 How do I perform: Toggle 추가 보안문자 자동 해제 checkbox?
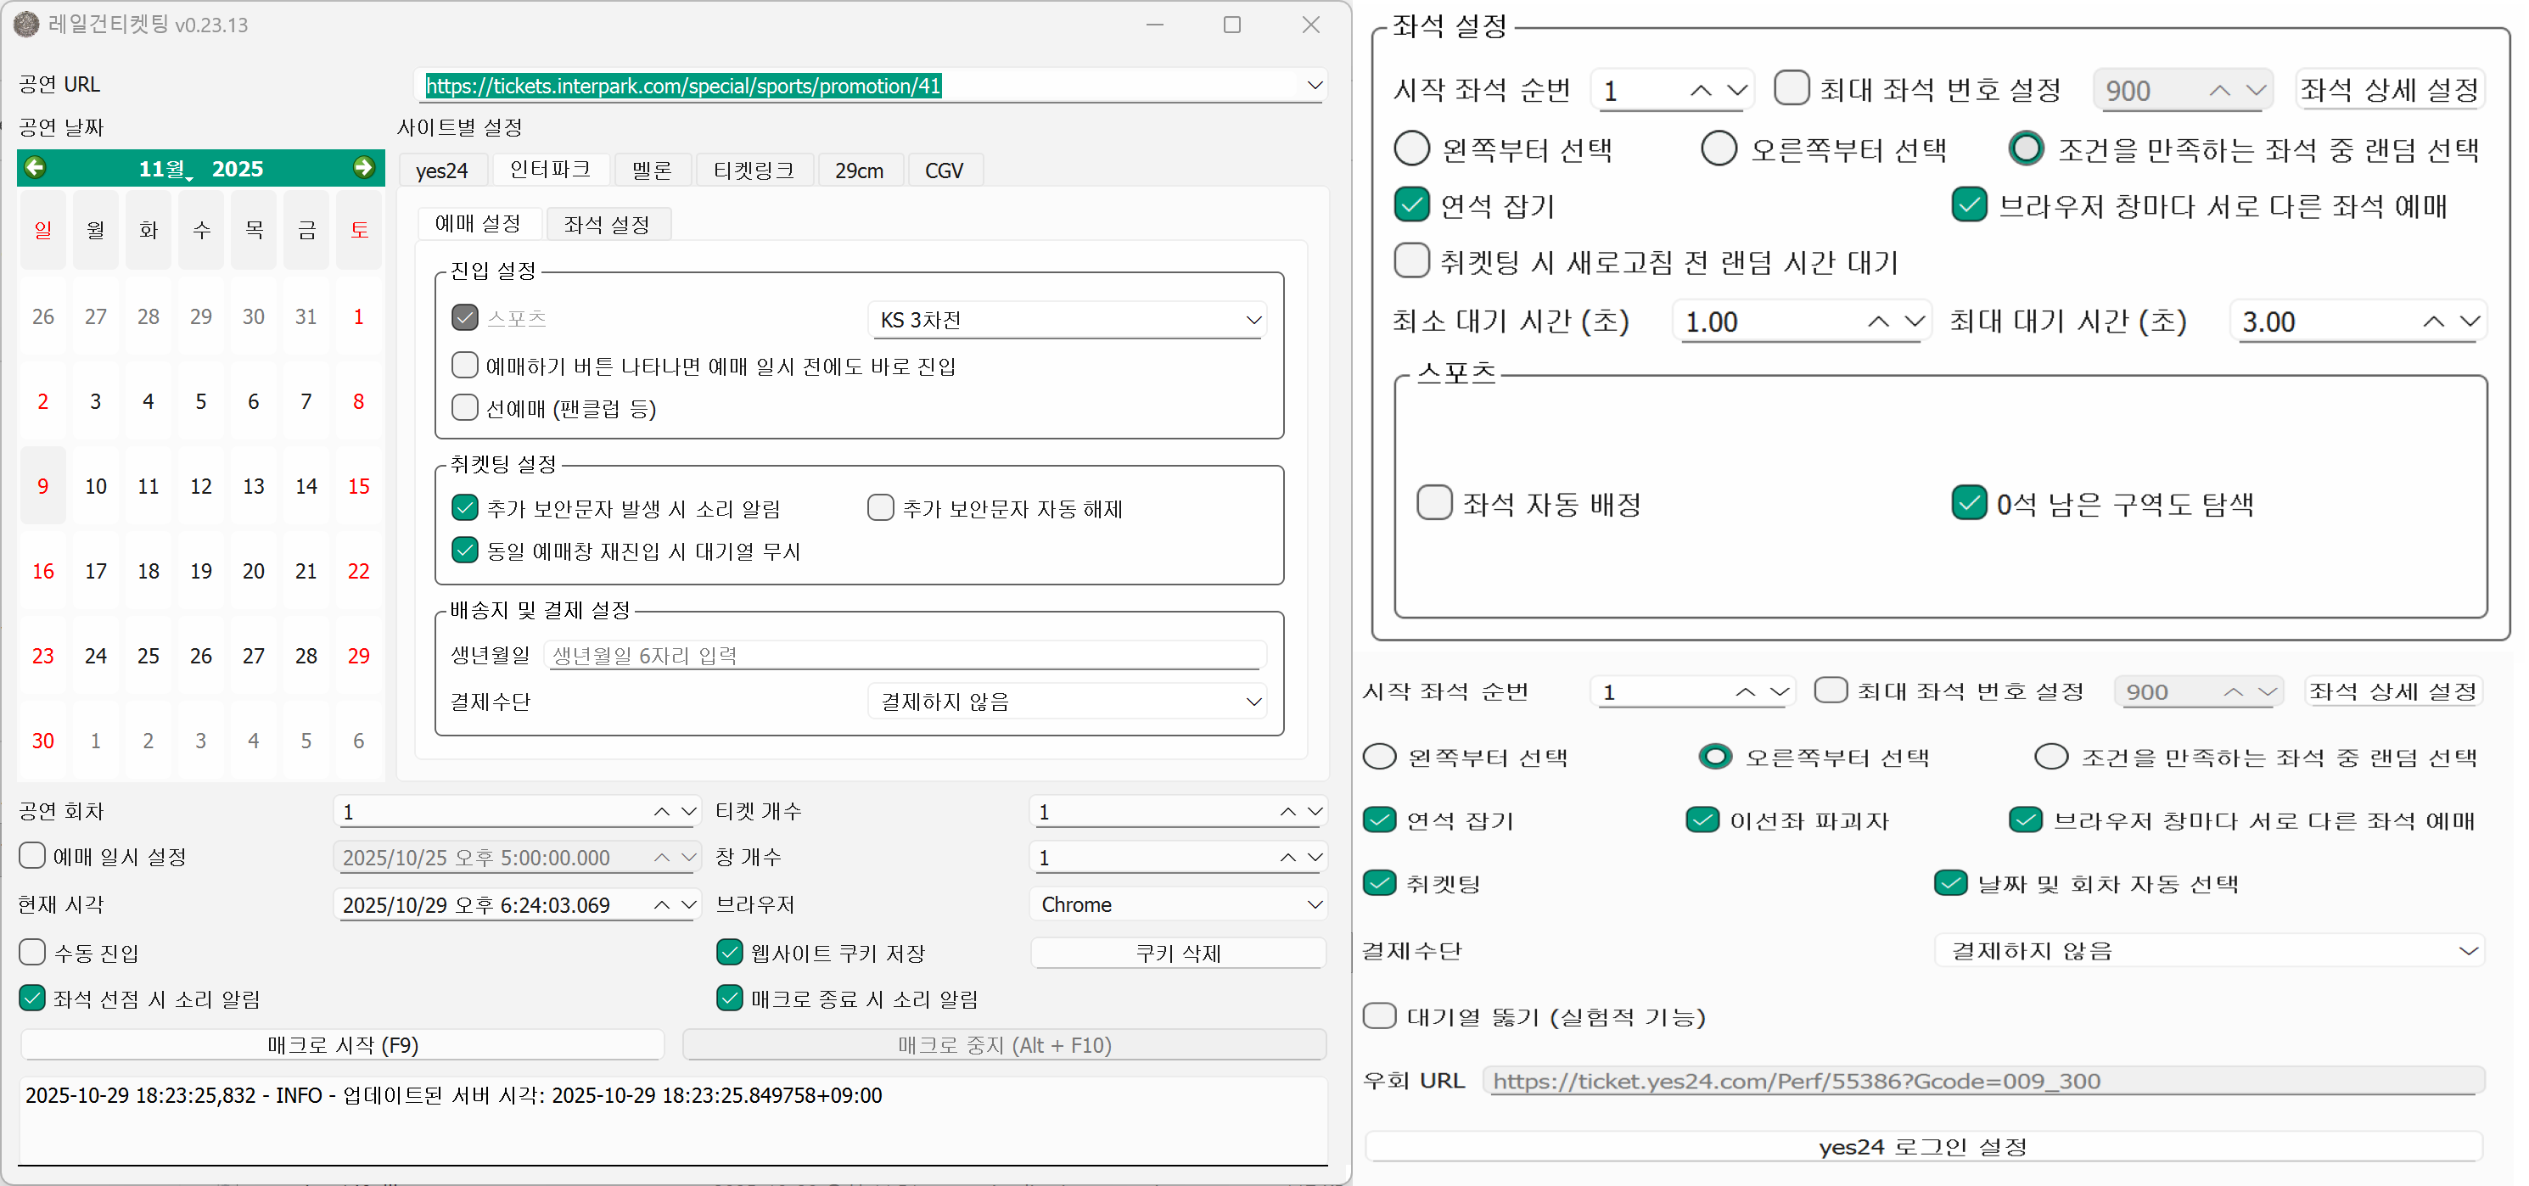[881, 507]
